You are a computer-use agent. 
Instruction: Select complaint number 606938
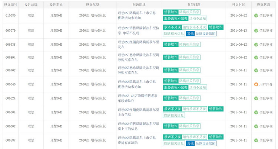(10, 45)
